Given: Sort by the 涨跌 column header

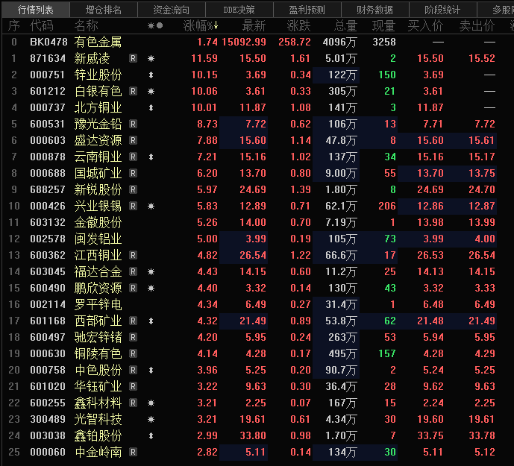Looking at the screenshot, I should [x=298, y=25].
